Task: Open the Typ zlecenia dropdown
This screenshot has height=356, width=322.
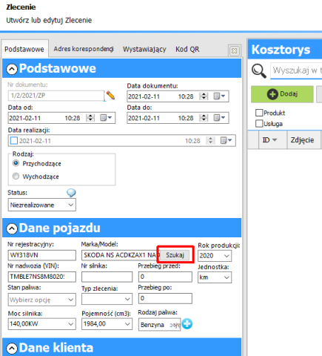Action: [107, 299]
